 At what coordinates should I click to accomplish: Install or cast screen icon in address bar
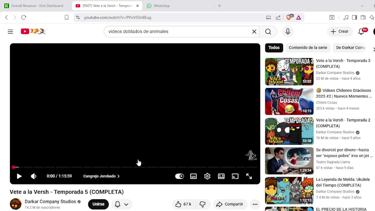[268, 18]
